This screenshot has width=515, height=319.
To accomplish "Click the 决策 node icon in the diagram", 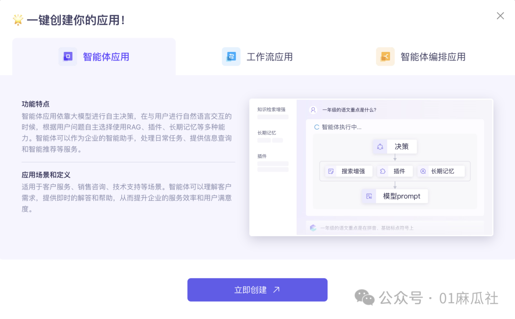I will coord(381,147).
